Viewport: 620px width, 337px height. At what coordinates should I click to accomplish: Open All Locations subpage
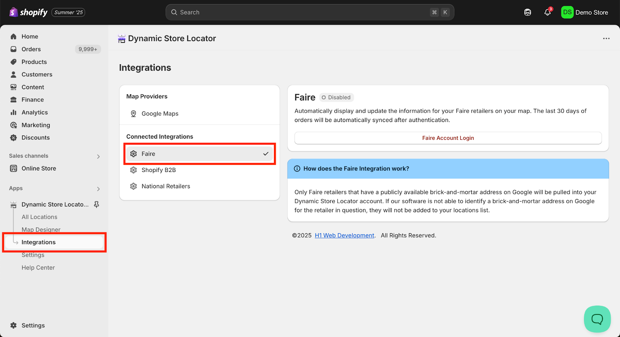tap(40, 217)
